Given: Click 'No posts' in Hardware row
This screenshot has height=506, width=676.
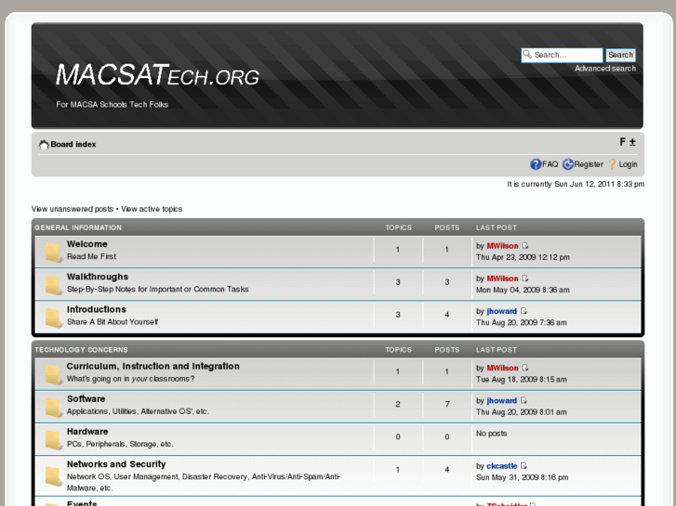Looking at the screenshot, I should [x=491, y=434].
